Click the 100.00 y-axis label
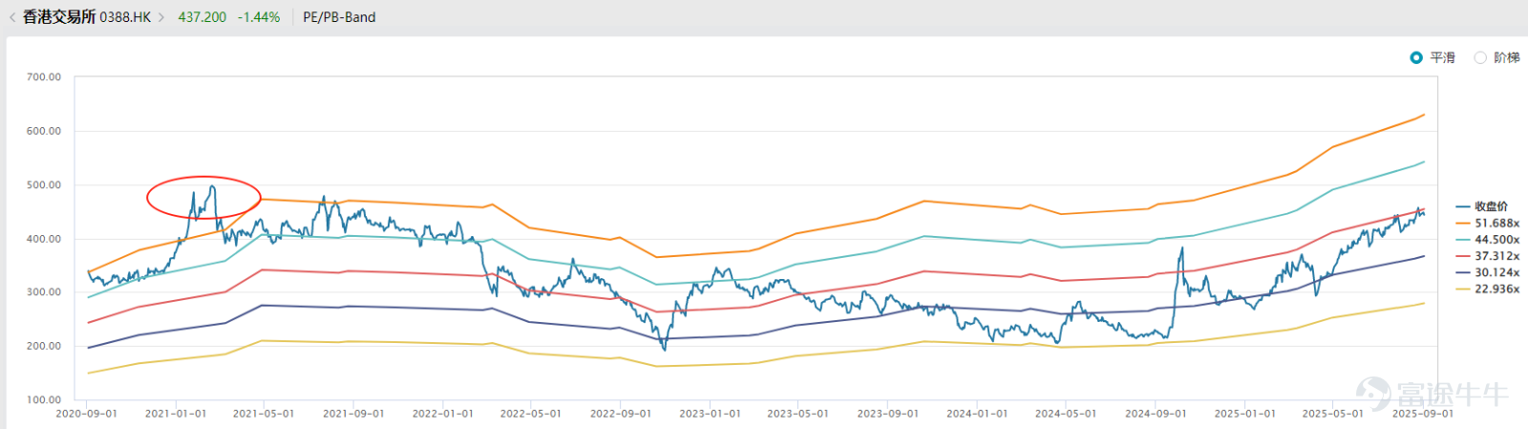The width and height of the screenshot is (1528, 429). (44, 400)
